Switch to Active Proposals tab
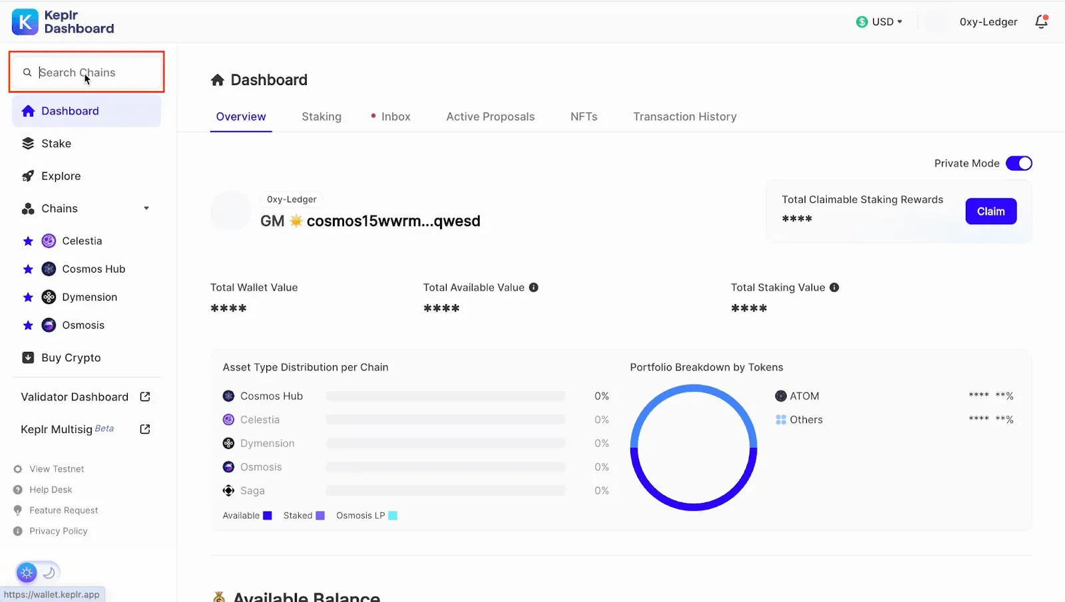 pos(491,116)
